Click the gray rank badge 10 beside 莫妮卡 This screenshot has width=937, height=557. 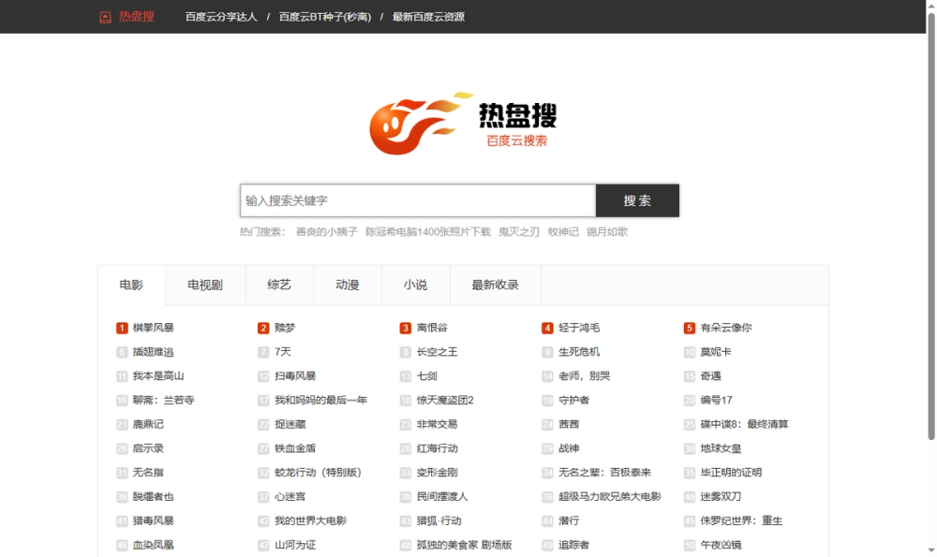click(x=690, y=351)
